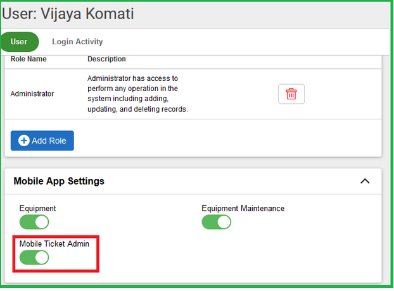394x291 pixels.
Task: Delete the Administrator role using trash icon
Action: [291, 94]
